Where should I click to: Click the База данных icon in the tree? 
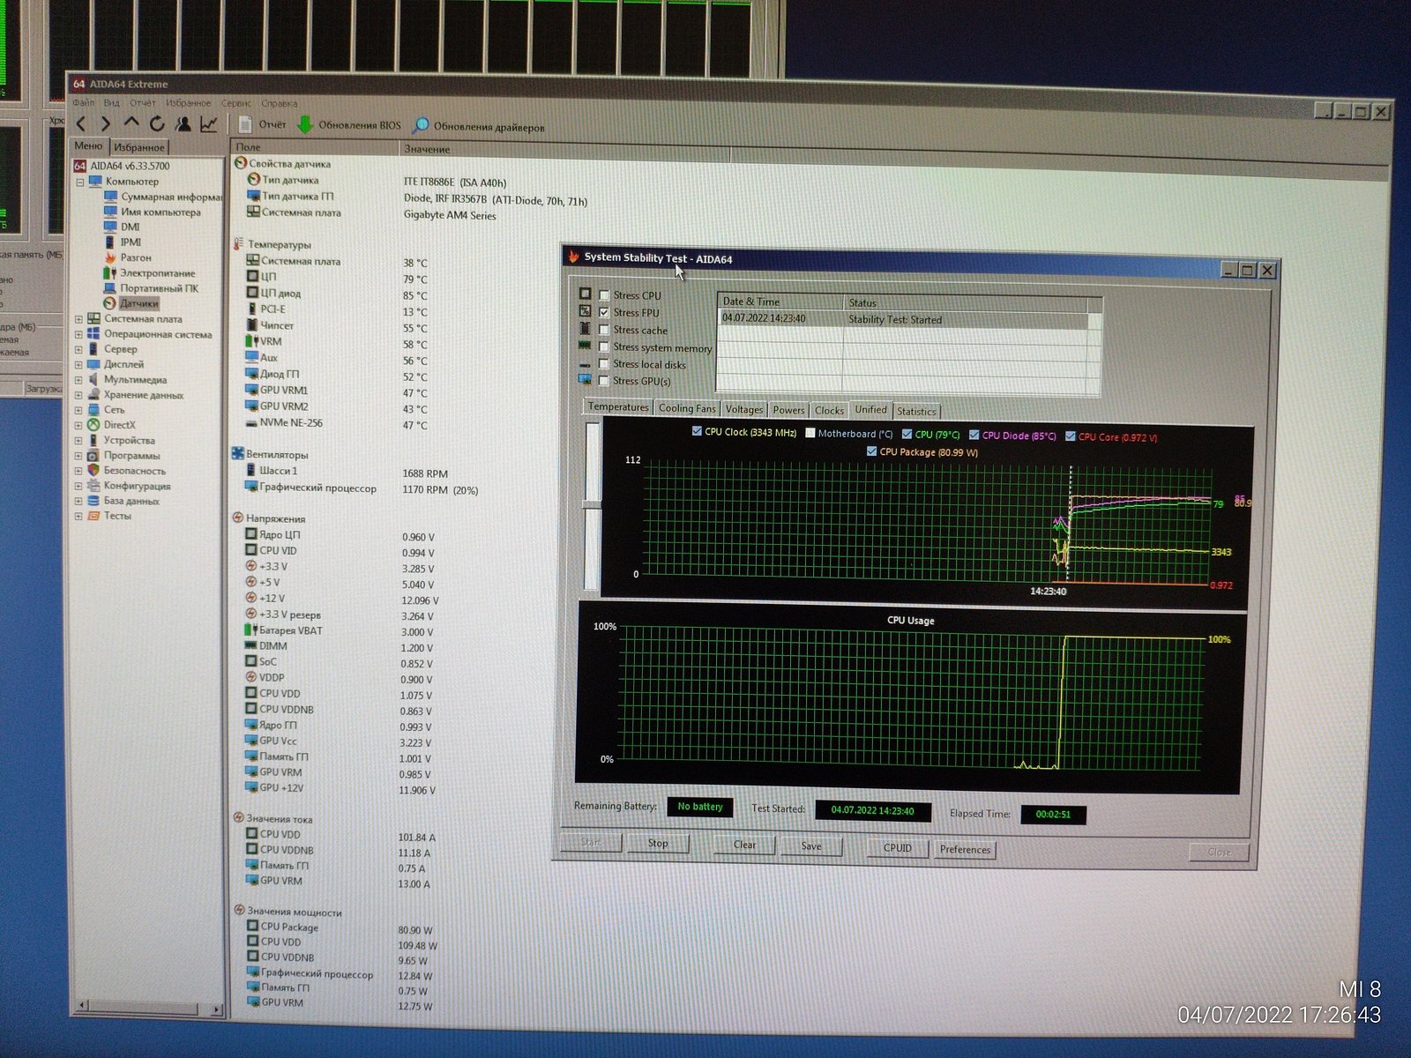tap(93, 501)
